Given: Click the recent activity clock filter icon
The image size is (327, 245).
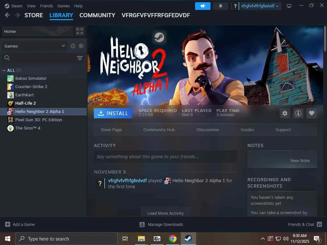Looking at the screenshot, I should click(x=73, y=46).
